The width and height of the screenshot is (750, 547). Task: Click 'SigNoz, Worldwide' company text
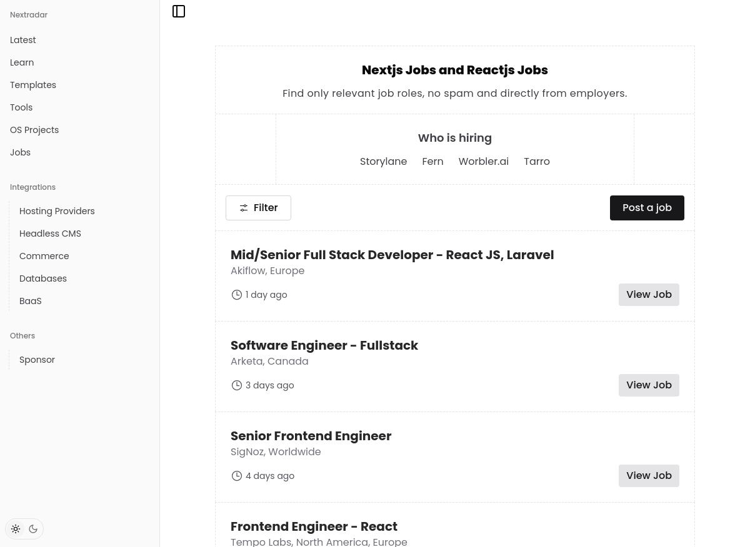276,452
